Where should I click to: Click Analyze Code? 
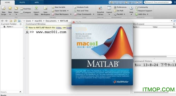81,7
